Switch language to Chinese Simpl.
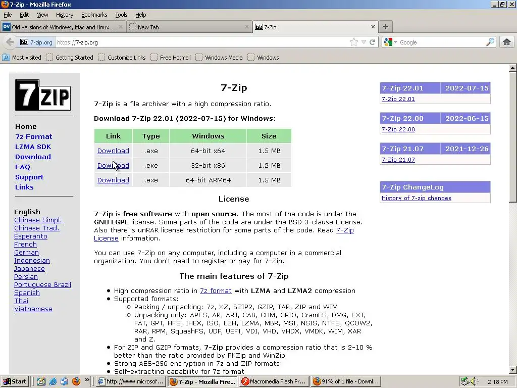Viewport: 517px width, 388px height. [38, 220]
